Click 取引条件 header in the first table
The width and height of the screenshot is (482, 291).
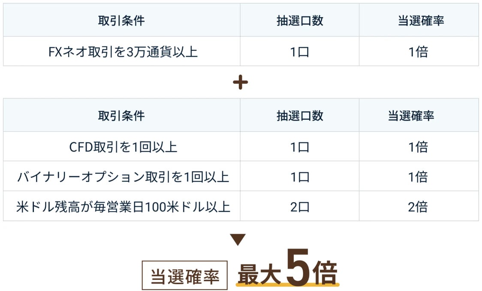pyautogui.click(x=121, y=21)
